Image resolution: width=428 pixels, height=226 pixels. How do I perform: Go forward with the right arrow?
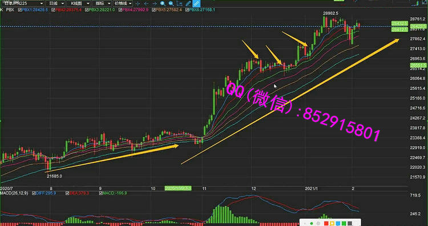pyautogui.click(x=155, y=3)
